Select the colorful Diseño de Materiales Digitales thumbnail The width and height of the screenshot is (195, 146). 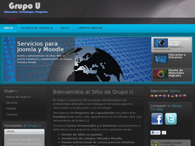coord(161,74)
